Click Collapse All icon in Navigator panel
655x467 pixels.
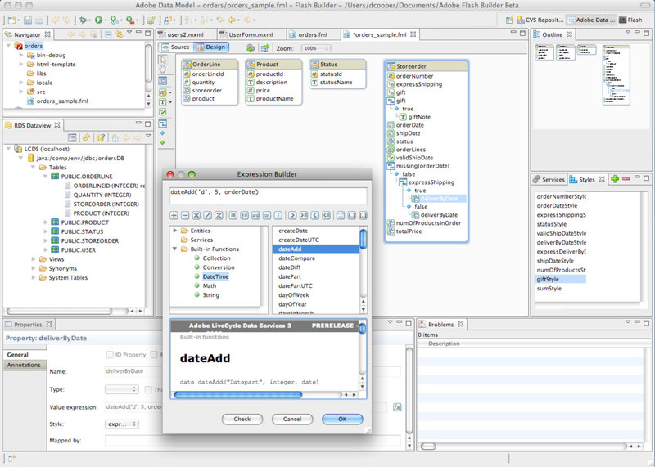coord(108,34)
